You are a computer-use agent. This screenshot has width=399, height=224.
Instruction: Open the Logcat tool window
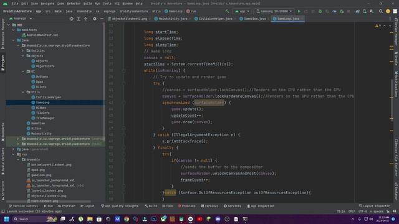click(x=87, y=206)
